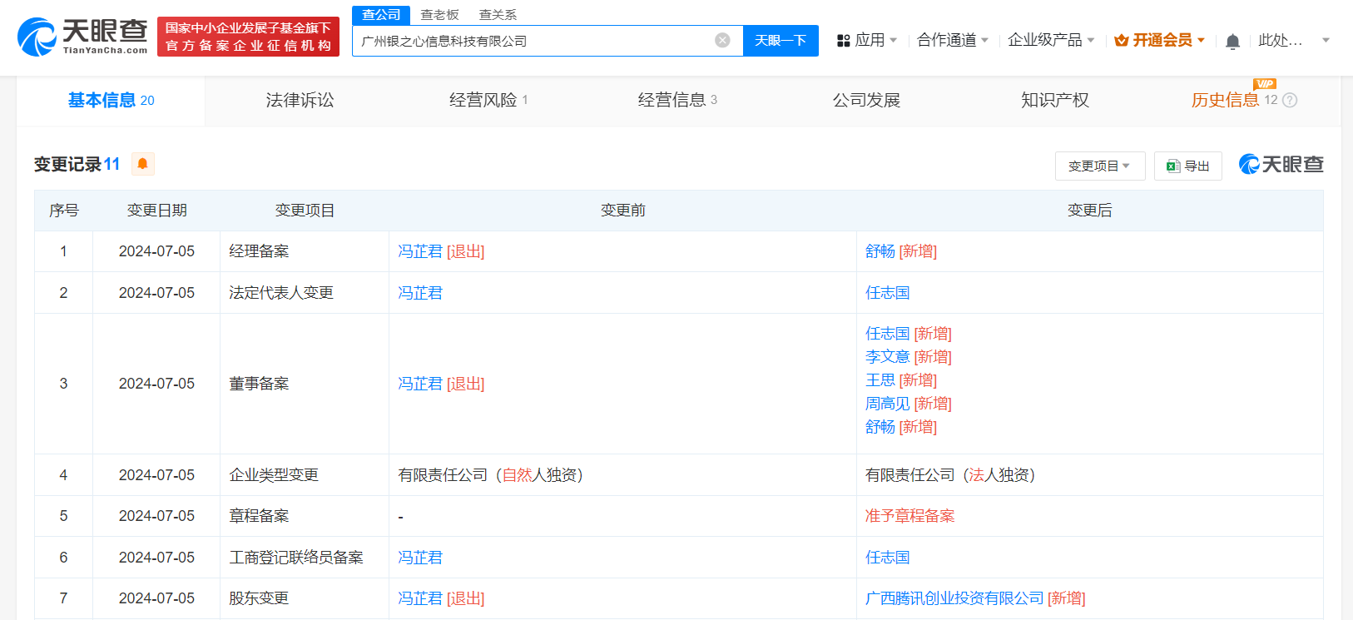
Task: Click the orange alert bell beside 变更记录
Action: 142,164
